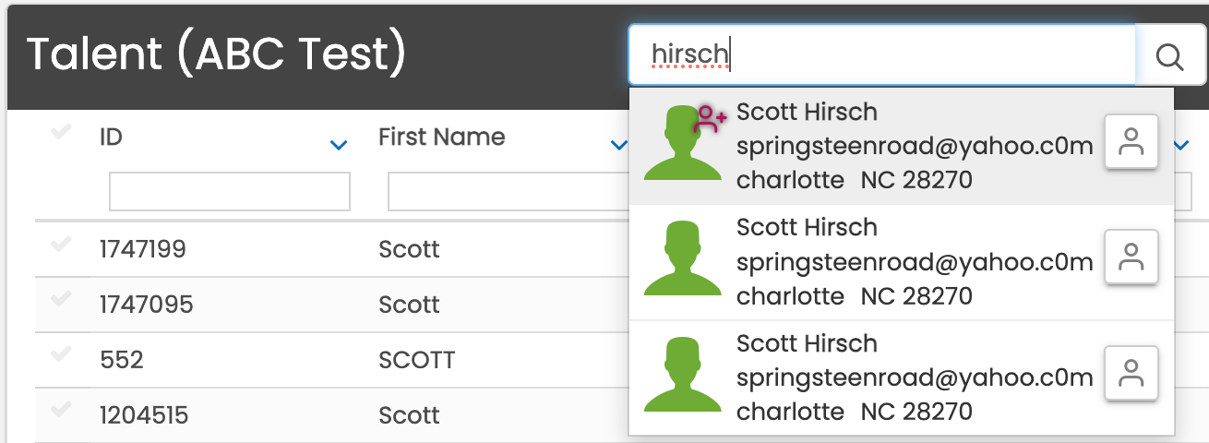Choose the highlighted Scott Hirsch suggestion name
This screenshot has width=1209, height=443.
click(808, 112)
